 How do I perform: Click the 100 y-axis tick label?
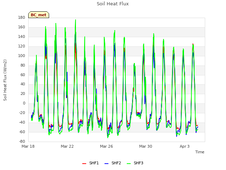click(22, 56)
